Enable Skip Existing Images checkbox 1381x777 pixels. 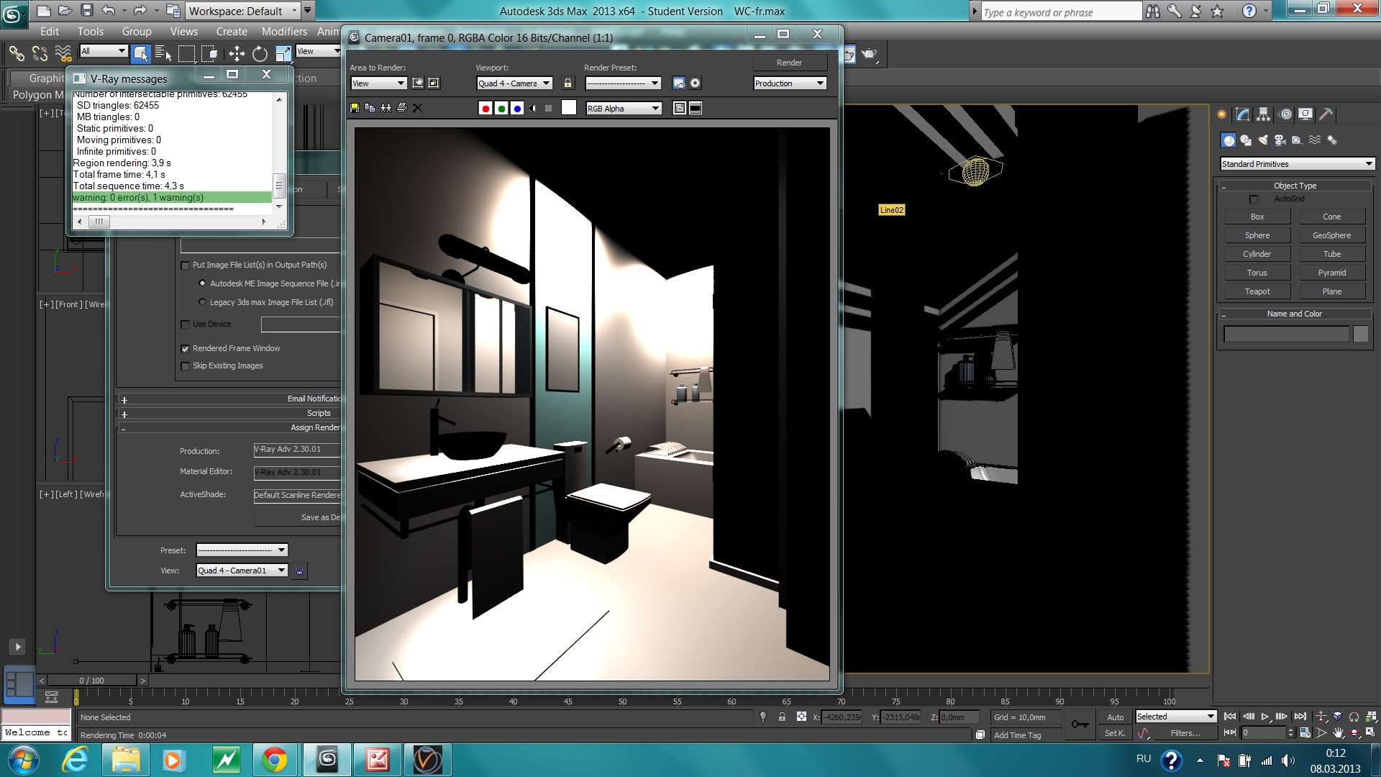coord(185,366)
